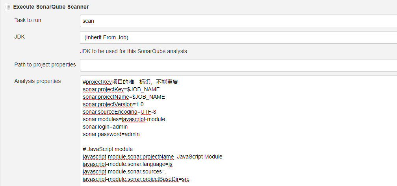Click JDK to be used help text
397x186 pixels.
pos(134,51)
